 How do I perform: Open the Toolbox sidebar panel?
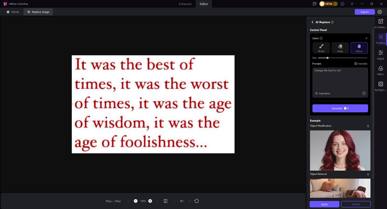[380, 39]
